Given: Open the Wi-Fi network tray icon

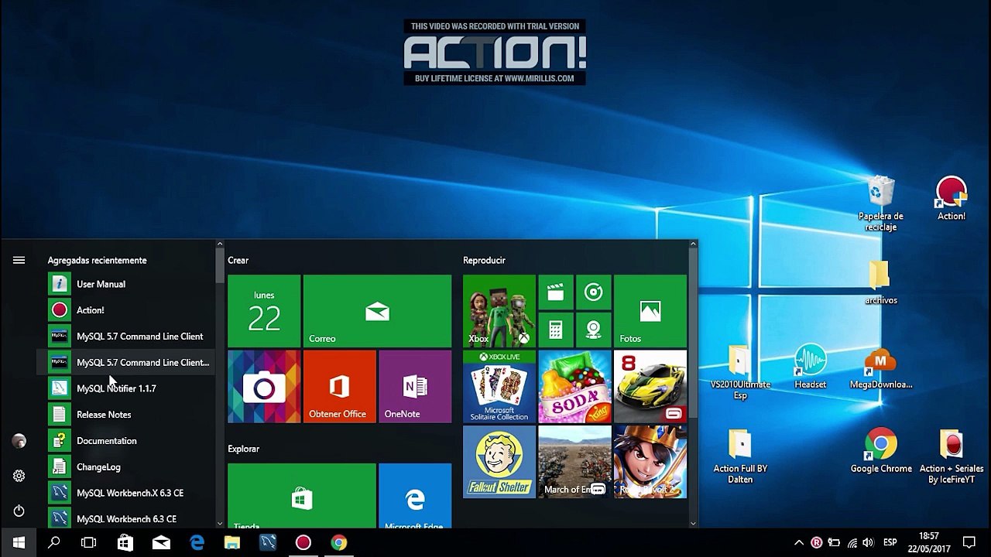Looking at the screenshot, I should click(x=852, y=542).
